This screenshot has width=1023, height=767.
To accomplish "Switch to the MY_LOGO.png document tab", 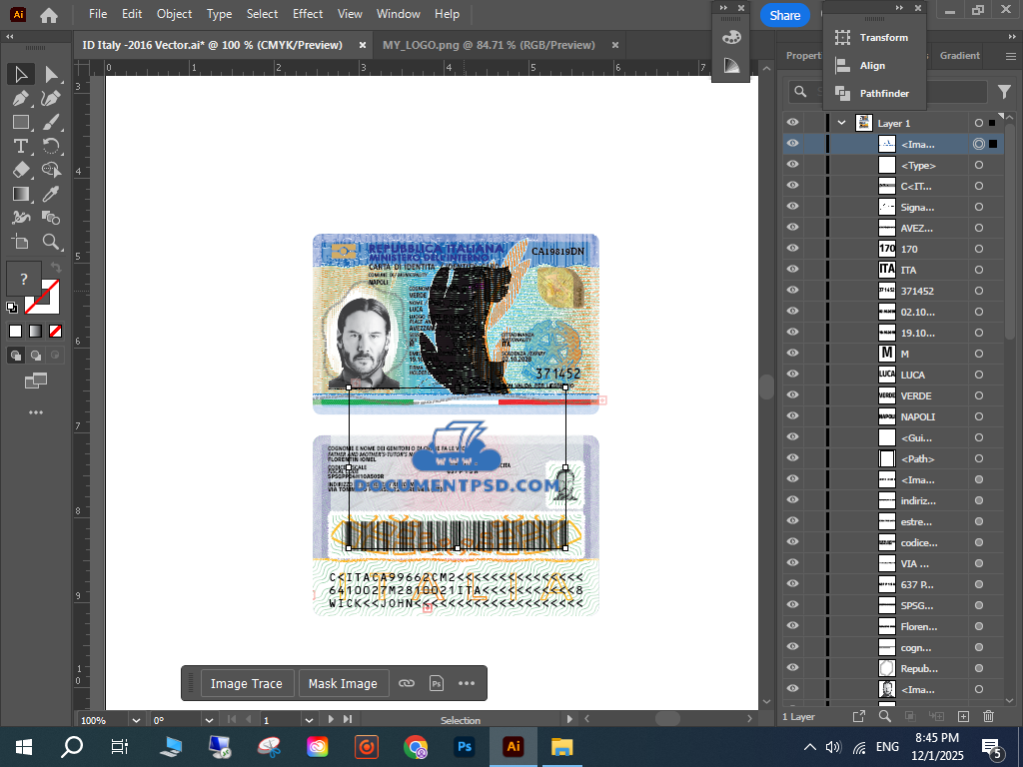I will [488, 45].
